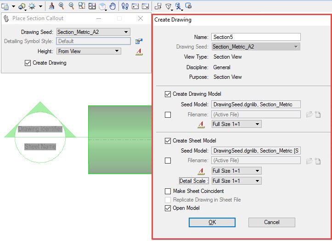Click the View Next icon
The height and width of the screenshot is (241, 332).
click(145, 6)
